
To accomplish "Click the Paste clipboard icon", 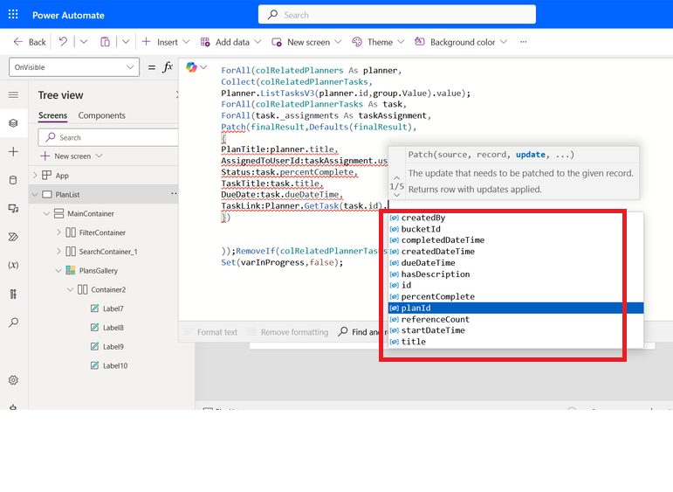I will (x=105, y=42).
